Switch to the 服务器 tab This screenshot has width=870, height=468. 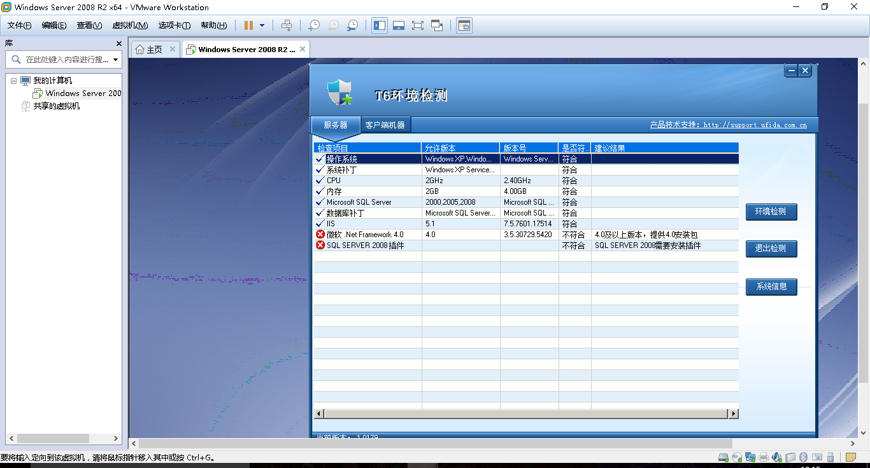336,125
